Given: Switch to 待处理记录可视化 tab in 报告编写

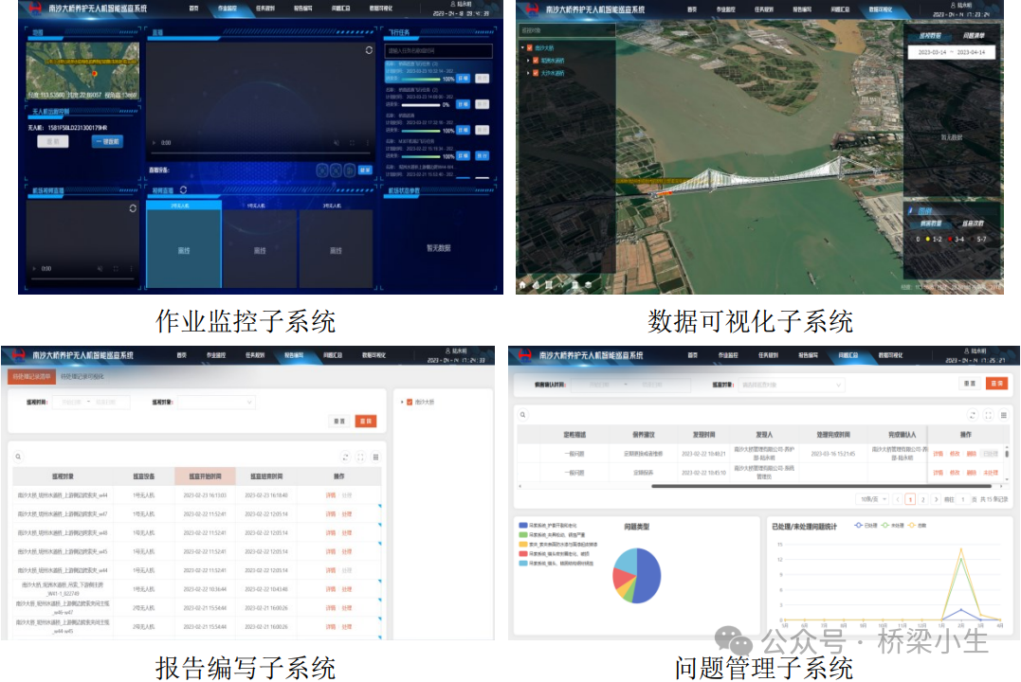Looking at the screenshot, I should click(82, 376).
